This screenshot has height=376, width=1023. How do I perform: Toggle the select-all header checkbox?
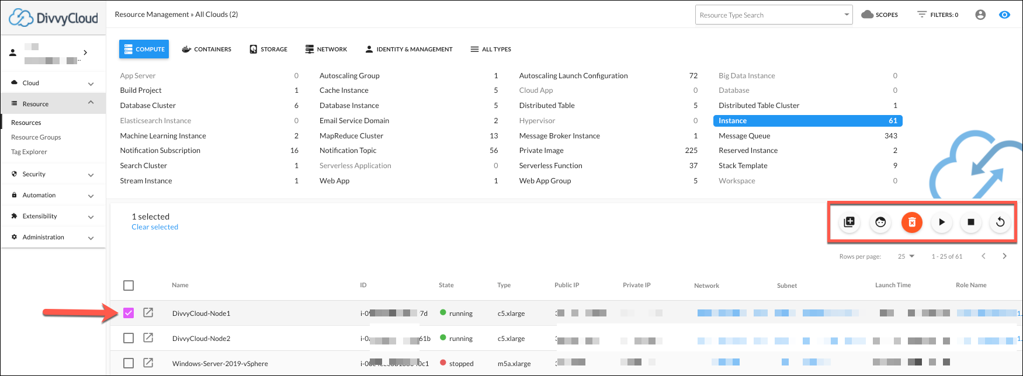(x=129, y=286)
